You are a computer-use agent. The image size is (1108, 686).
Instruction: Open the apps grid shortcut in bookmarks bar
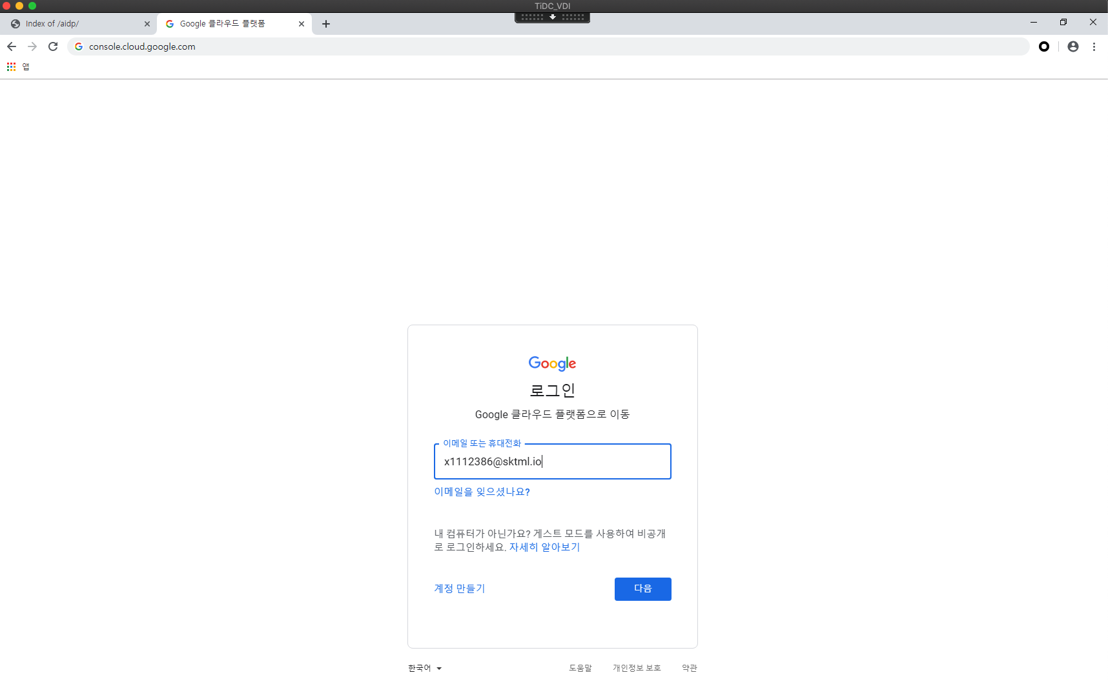point(11,66)
